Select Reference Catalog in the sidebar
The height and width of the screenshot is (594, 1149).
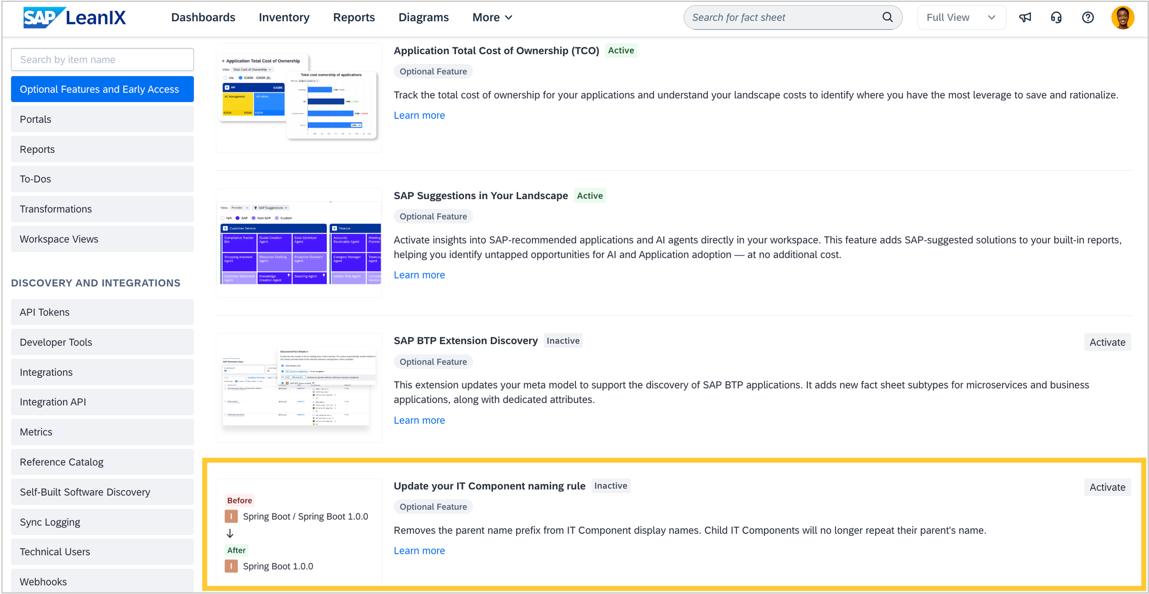click(x=102, y=462)
